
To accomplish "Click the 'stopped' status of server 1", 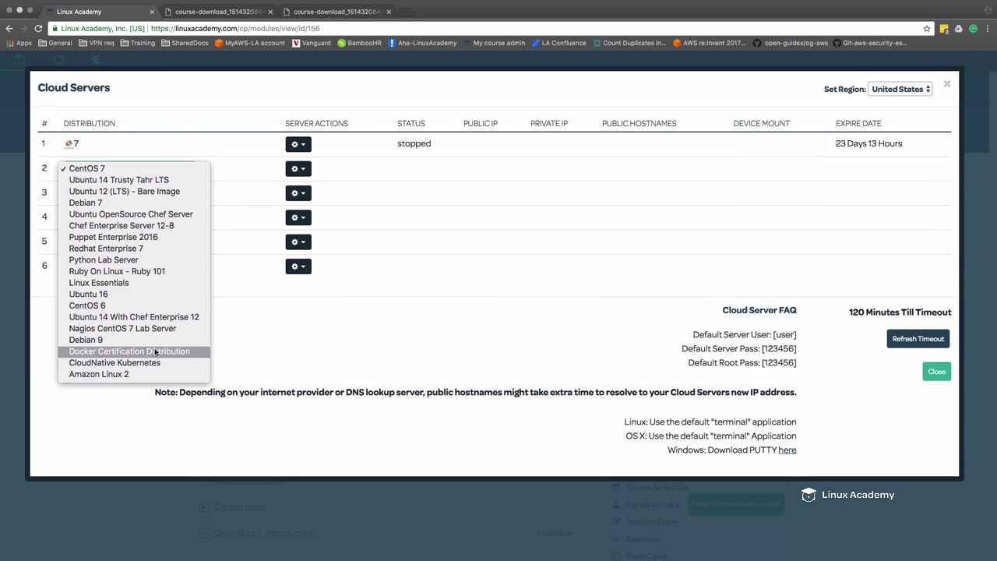I will coord(414,143).
